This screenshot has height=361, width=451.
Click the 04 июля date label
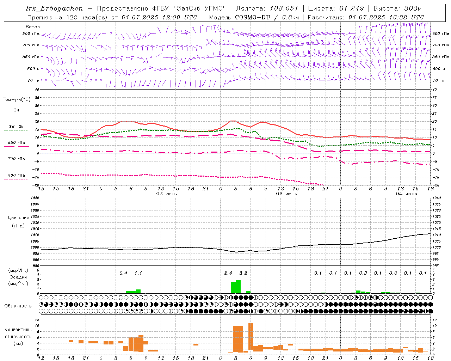[x=406, y=194]
